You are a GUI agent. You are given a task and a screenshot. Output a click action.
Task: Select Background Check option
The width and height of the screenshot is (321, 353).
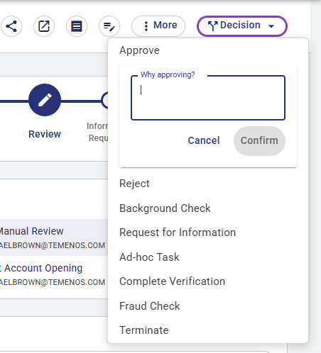pos(208,208)
